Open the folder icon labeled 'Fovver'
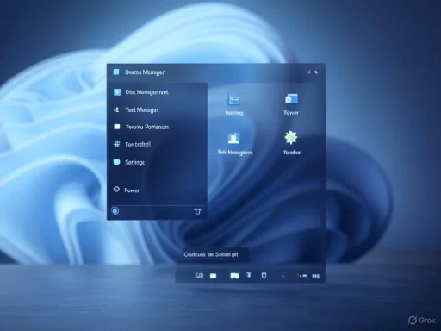441x331 pixels. [x=291, y=99]
